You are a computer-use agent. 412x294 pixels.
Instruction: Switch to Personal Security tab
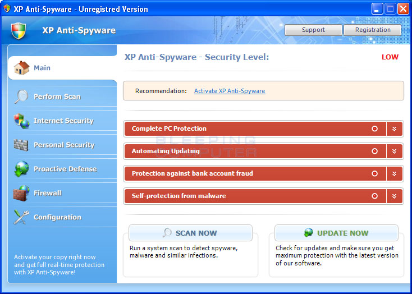coord(62,145)
